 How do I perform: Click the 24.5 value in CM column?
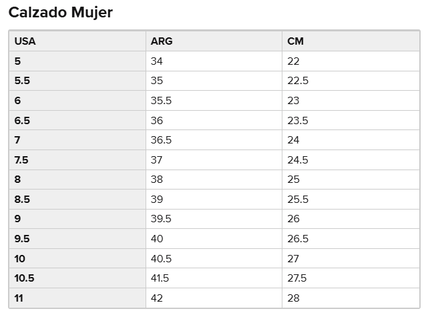[298, 160]
